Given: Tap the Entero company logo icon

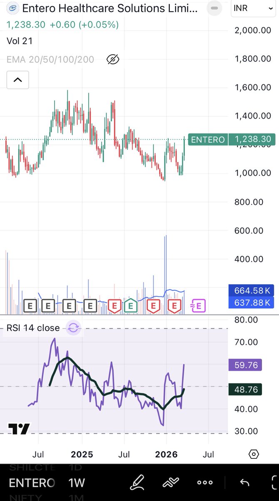Looking at the screenshot, I should click(13, 8).
